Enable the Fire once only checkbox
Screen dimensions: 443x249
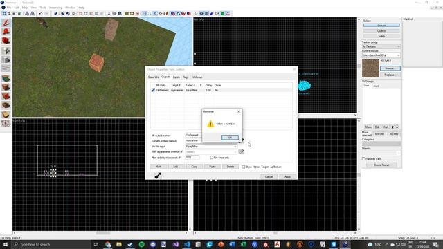pos(211,158)
